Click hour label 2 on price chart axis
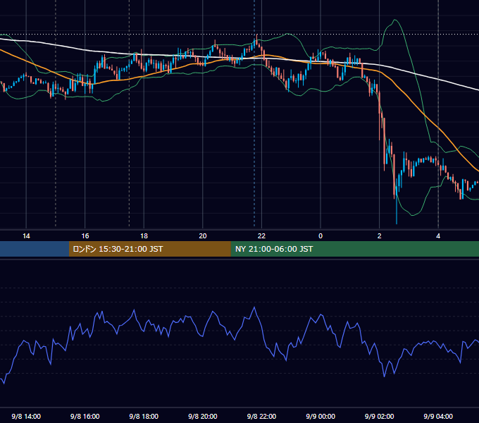Image resolution: width=479 pixels, height=423 pixels. [x=380, y=236]
